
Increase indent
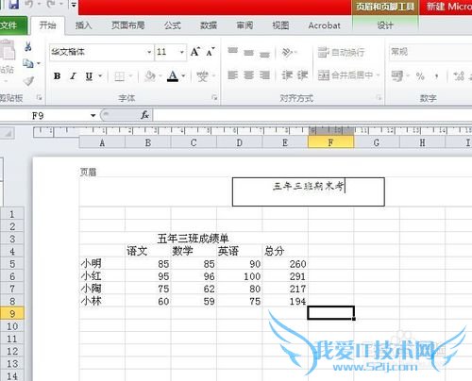(302, 75)
